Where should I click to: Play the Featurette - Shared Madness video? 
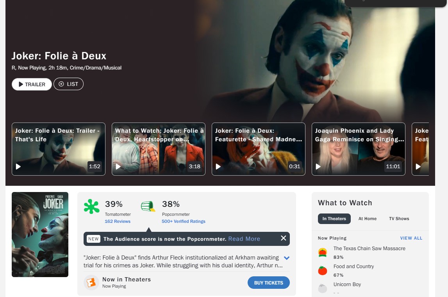coord(218,167)
